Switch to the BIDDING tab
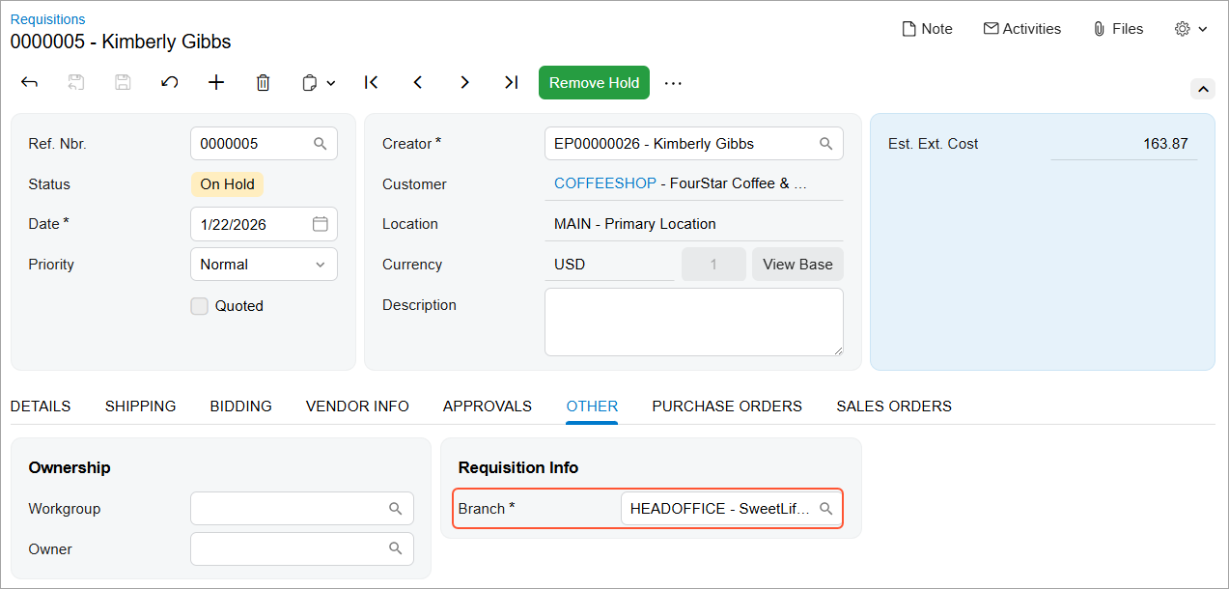Image resolution: width=1229 pixels, height=589 pixels. tap(241, 407)
